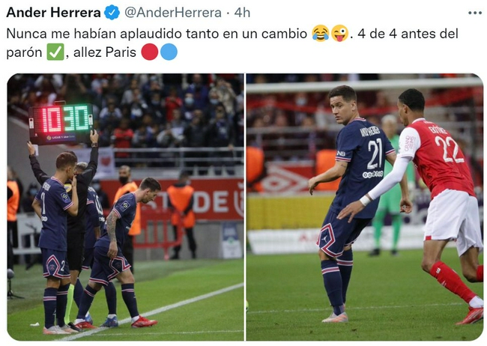Click the green check mark emoji
487x346 pixels.
(x=55, y=52)
